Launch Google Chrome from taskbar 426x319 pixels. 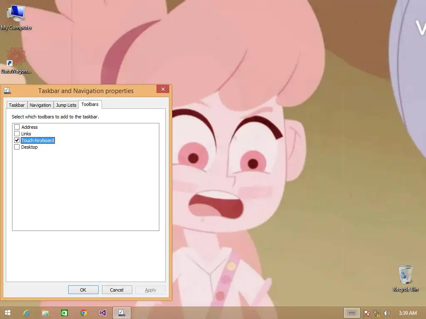point(84,313)
